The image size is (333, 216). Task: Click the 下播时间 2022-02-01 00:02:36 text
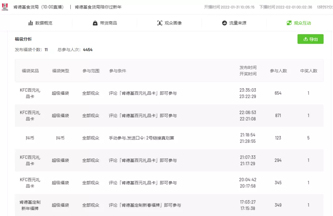tap(286, 7)
